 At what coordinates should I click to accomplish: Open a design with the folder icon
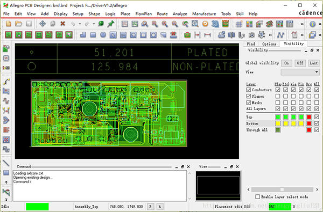tap(18, 24)
